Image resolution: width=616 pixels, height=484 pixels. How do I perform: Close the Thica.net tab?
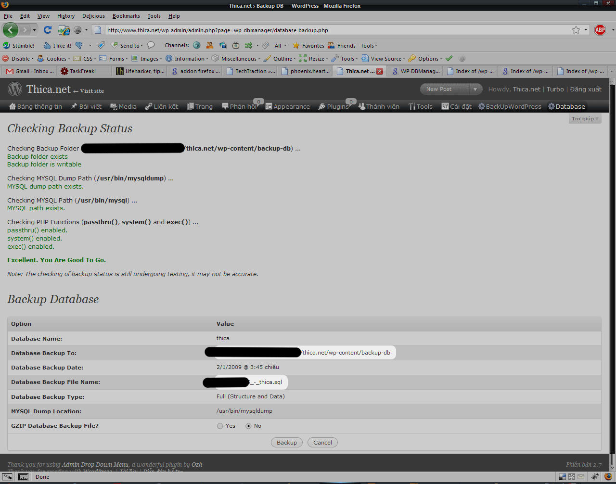380,71
